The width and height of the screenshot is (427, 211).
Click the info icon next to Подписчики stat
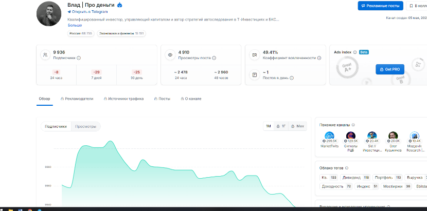coord(79,58)
